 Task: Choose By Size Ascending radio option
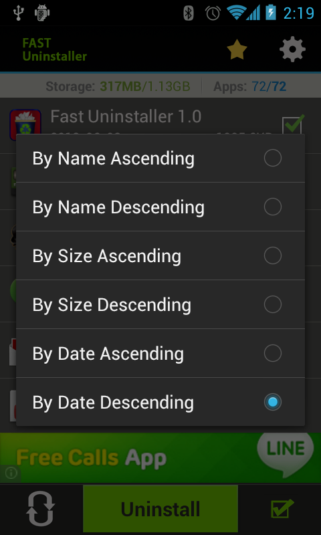160,255
